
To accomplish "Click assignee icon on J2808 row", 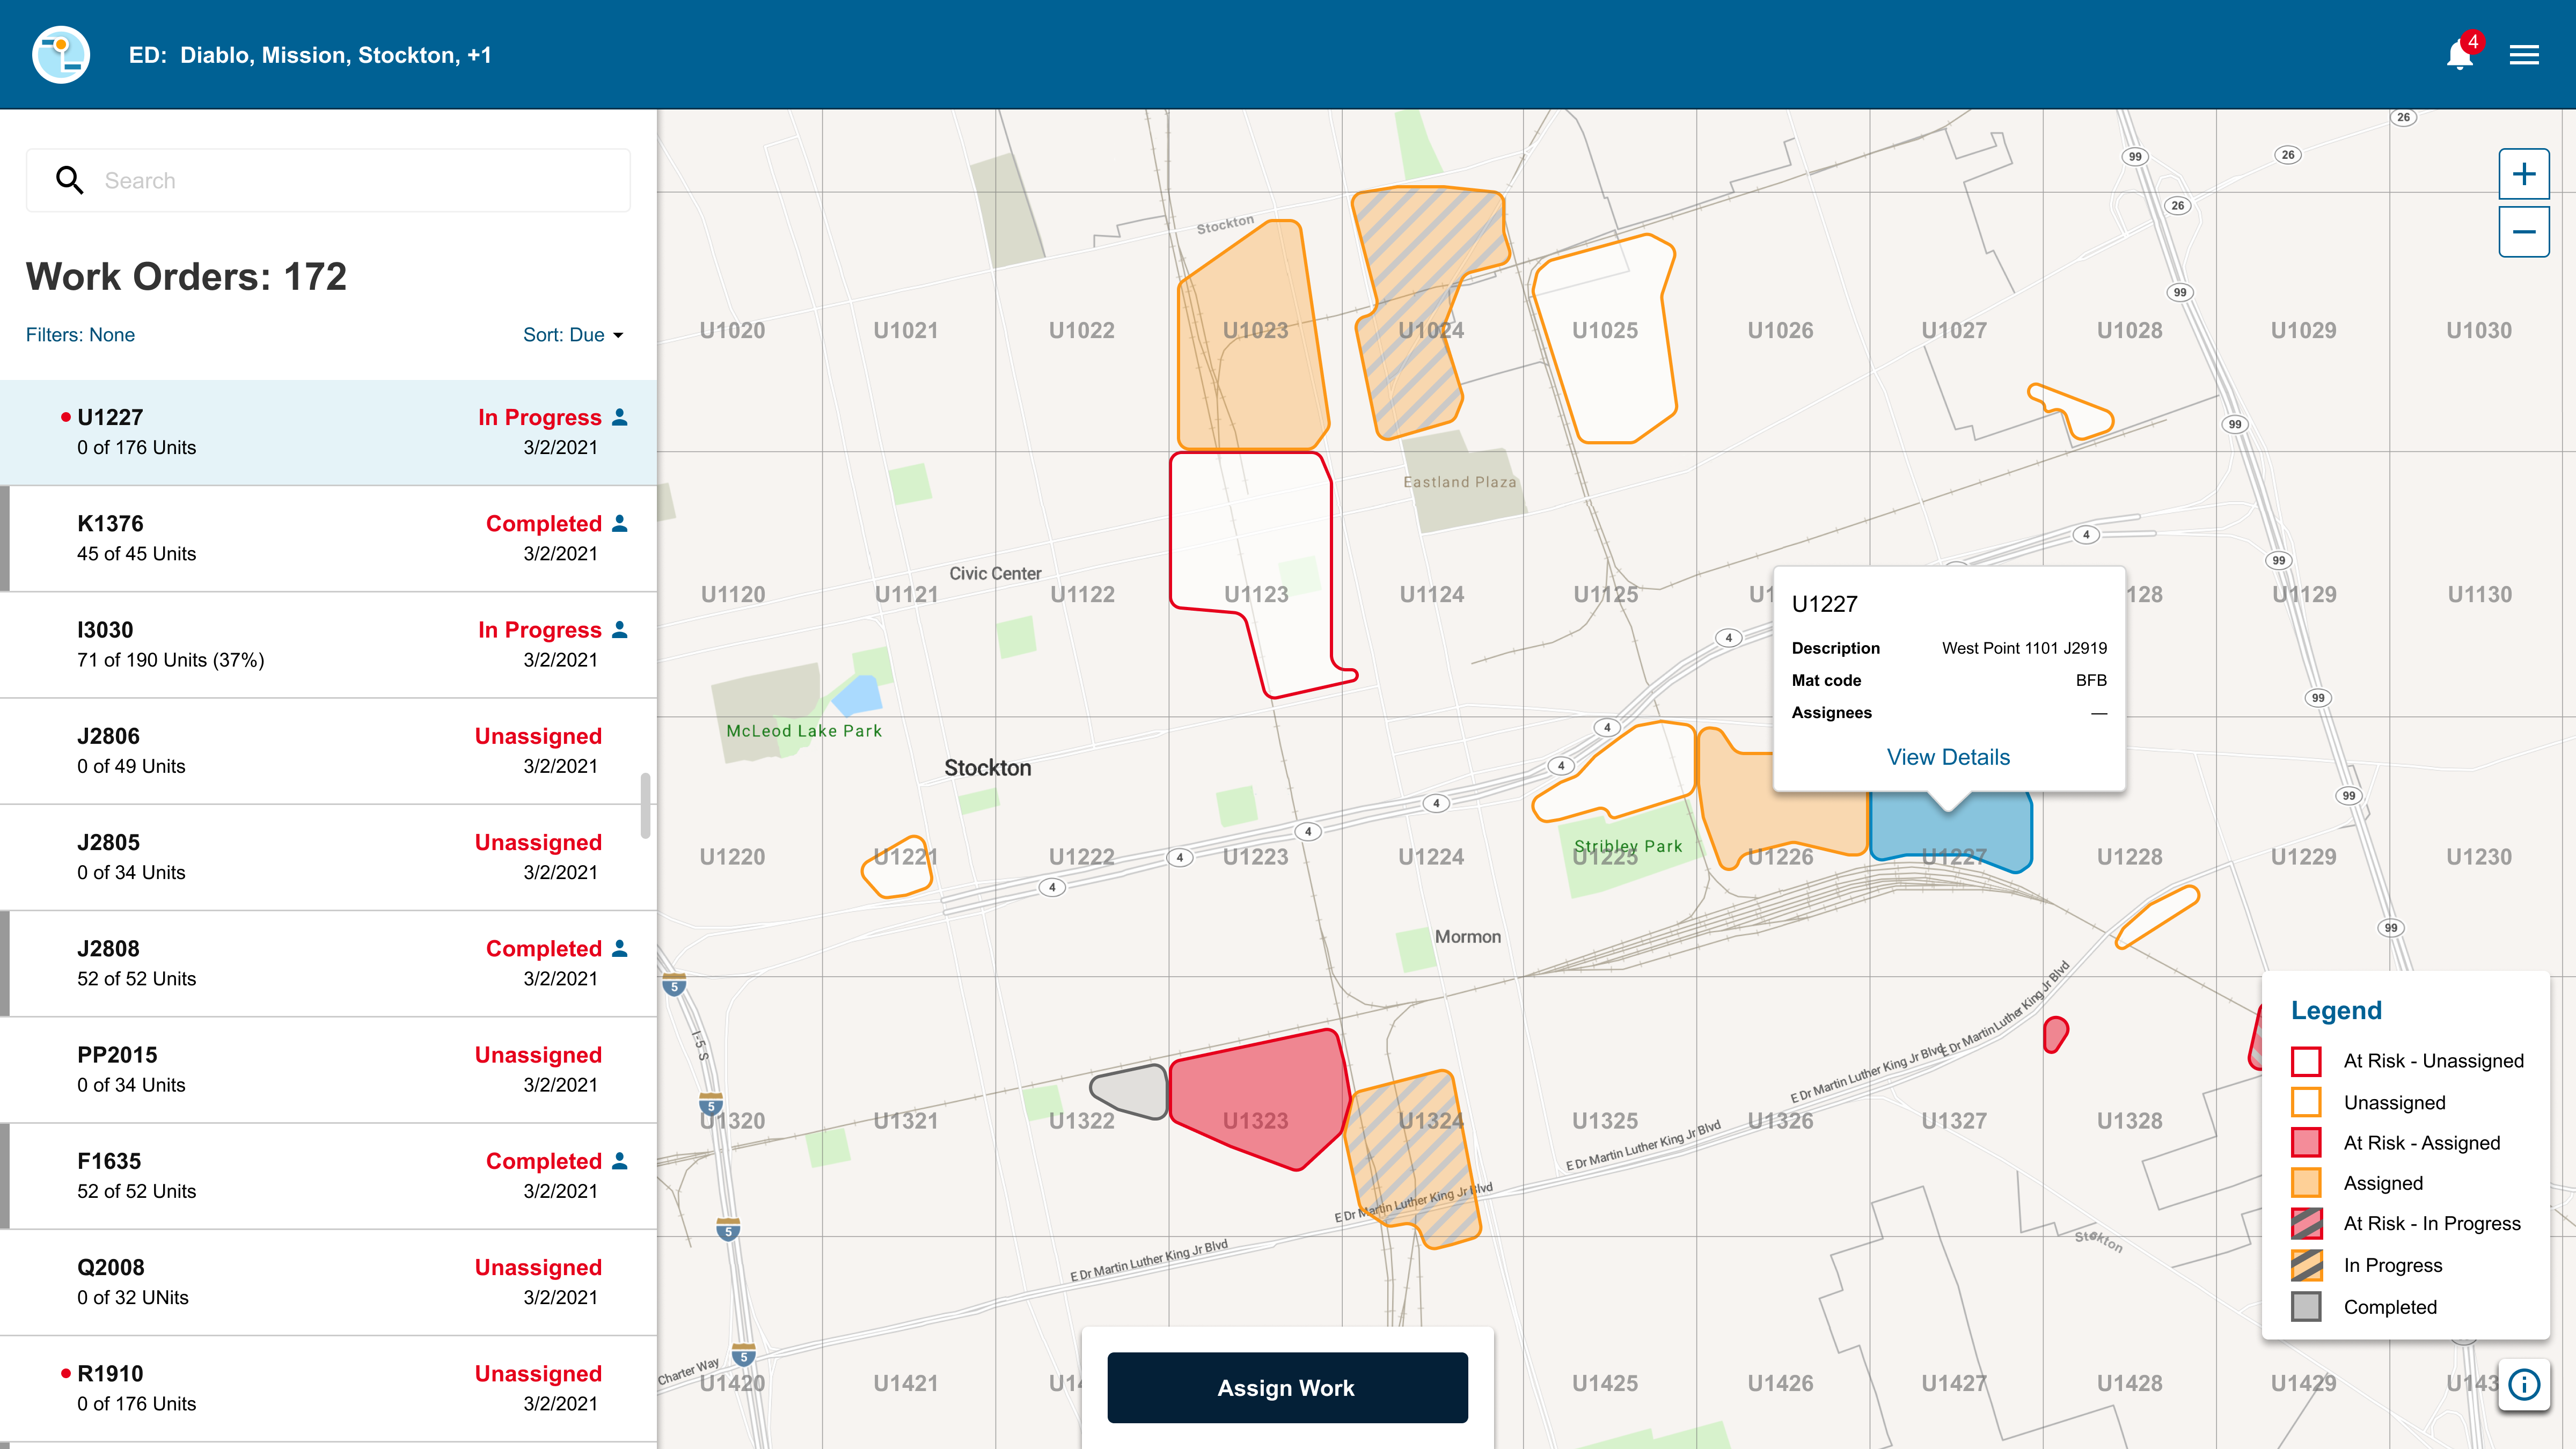I will click(x=620, y=948).
